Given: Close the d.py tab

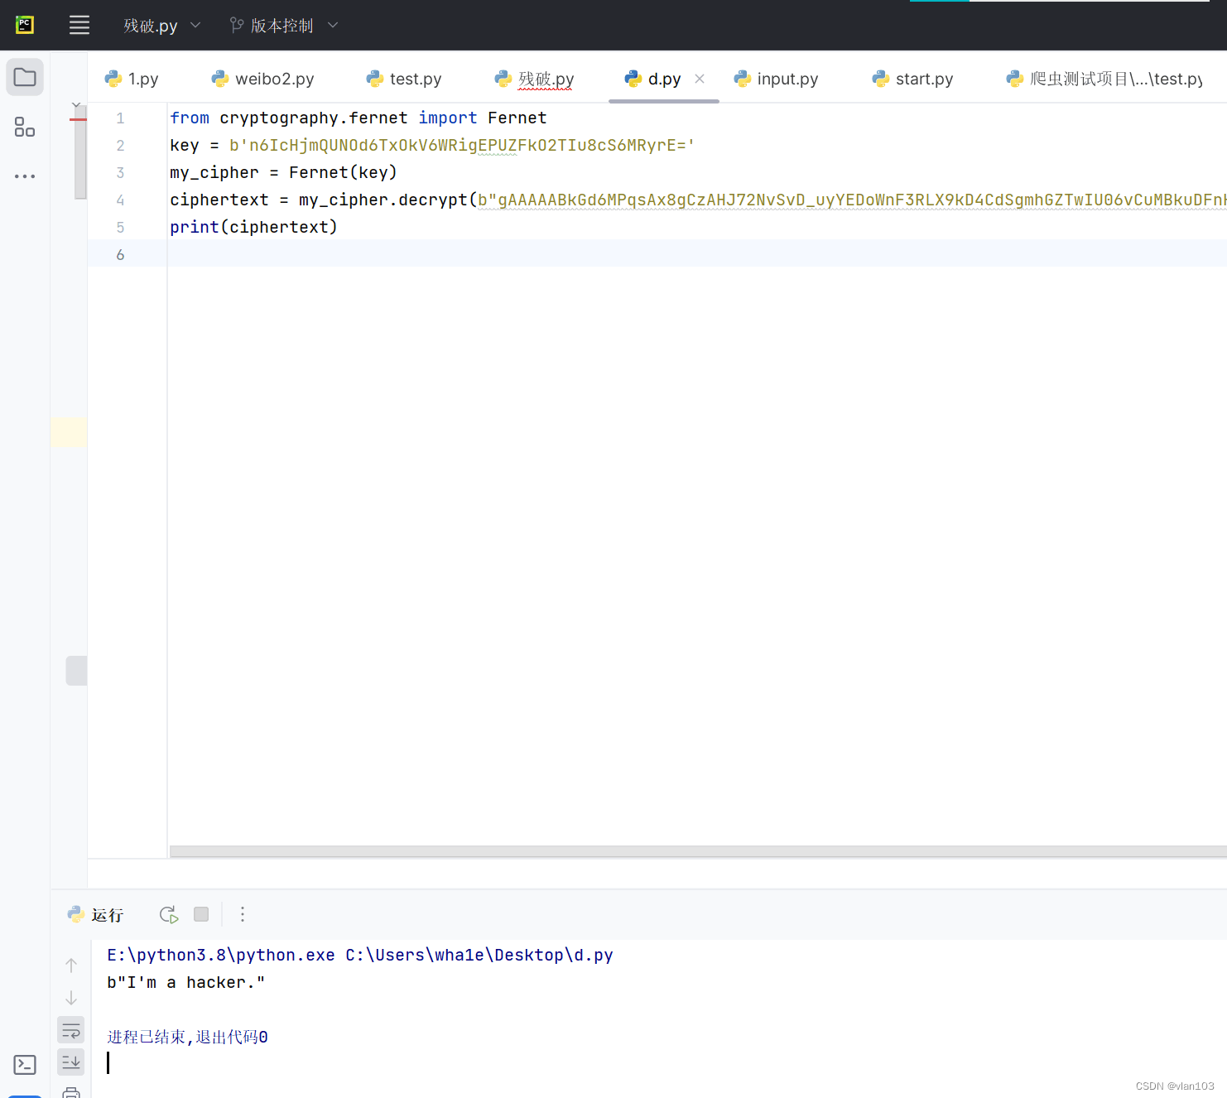Looking at the screenshot, I should 700,79.
